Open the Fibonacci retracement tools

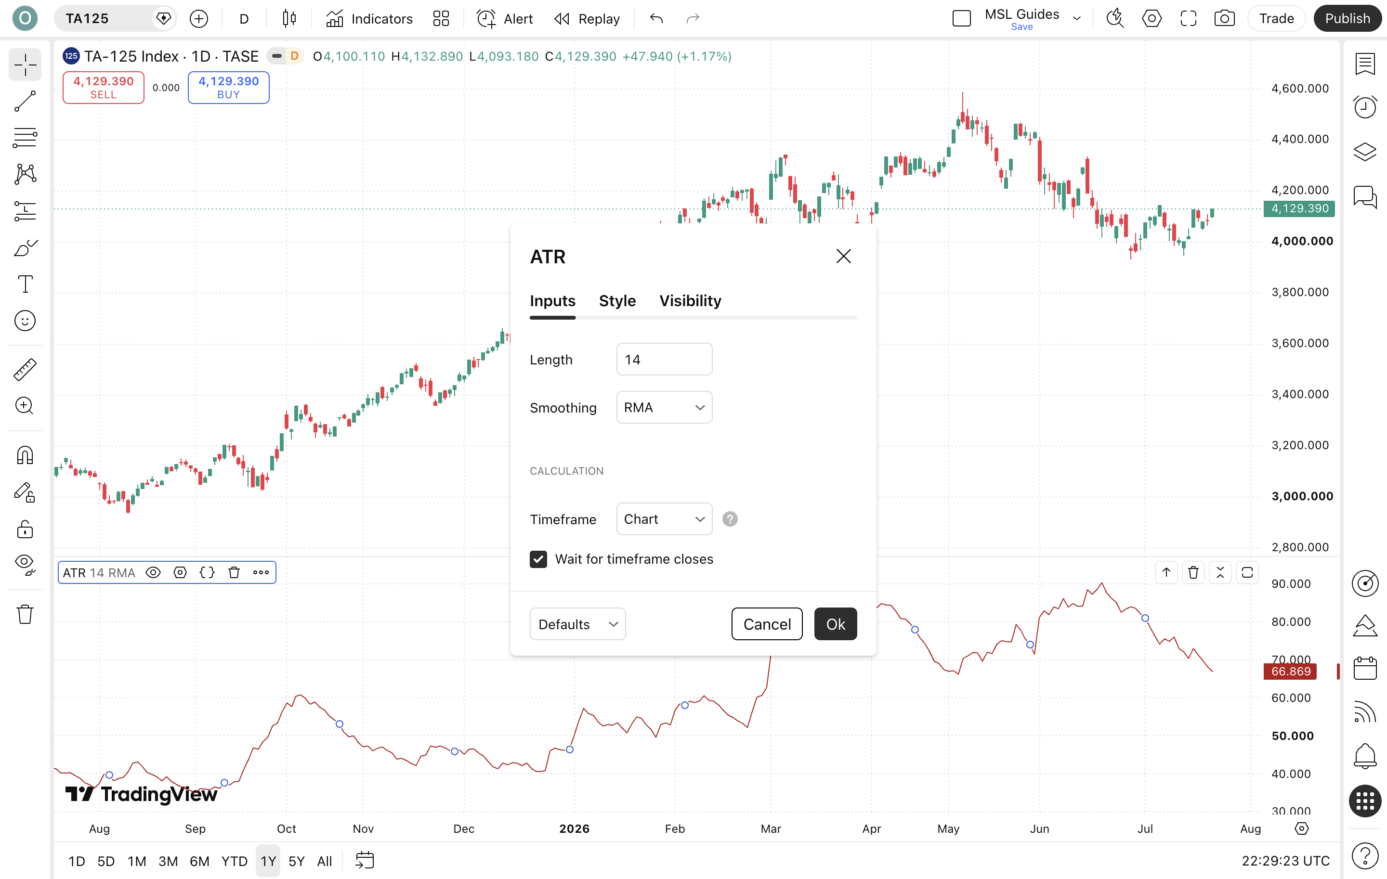click(x=25, y=138)
